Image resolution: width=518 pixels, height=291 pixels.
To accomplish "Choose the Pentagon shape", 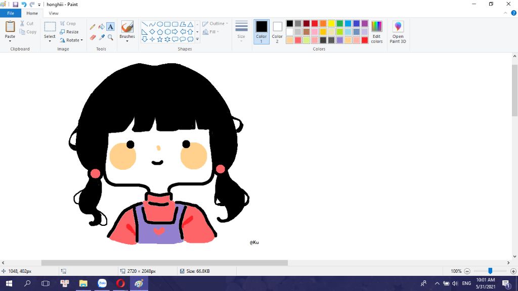I will [x=159, y=32].
